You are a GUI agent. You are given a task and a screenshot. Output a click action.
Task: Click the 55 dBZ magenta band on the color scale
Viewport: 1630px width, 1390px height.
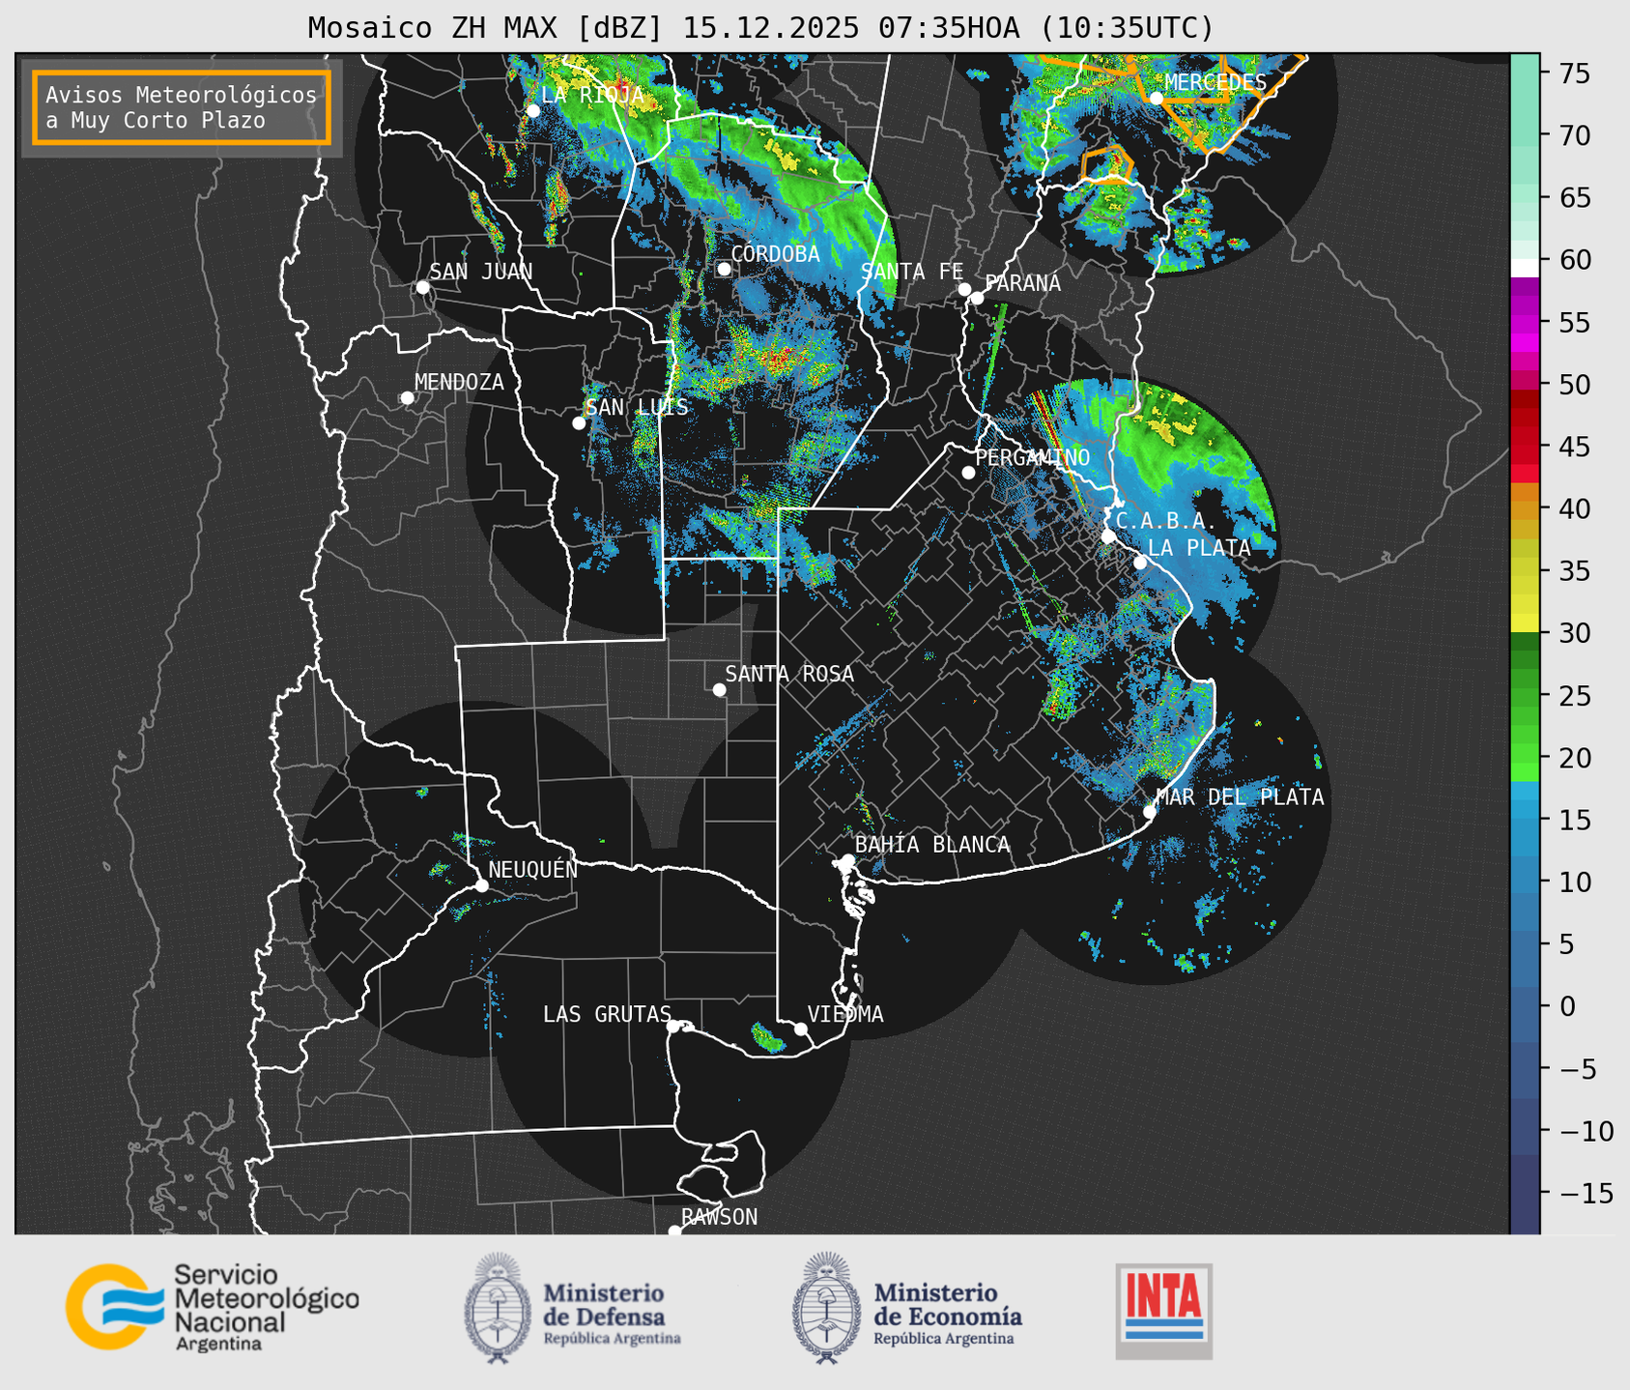pos(1525,322)
